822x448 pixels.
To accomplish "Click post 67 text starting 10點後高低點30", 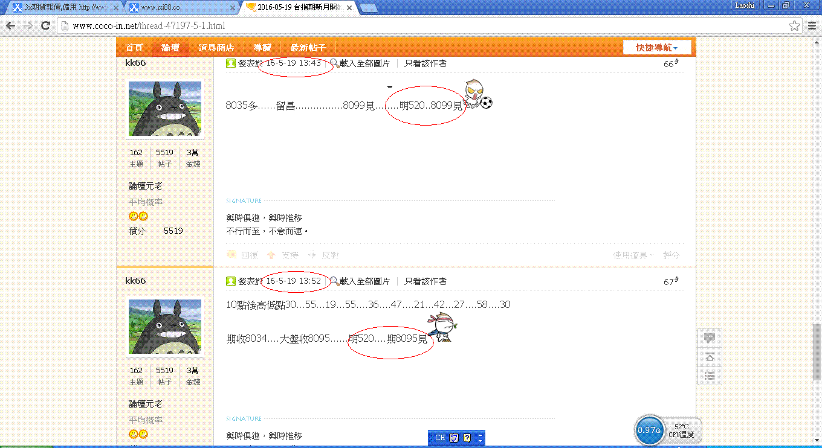I will (368, 304).
